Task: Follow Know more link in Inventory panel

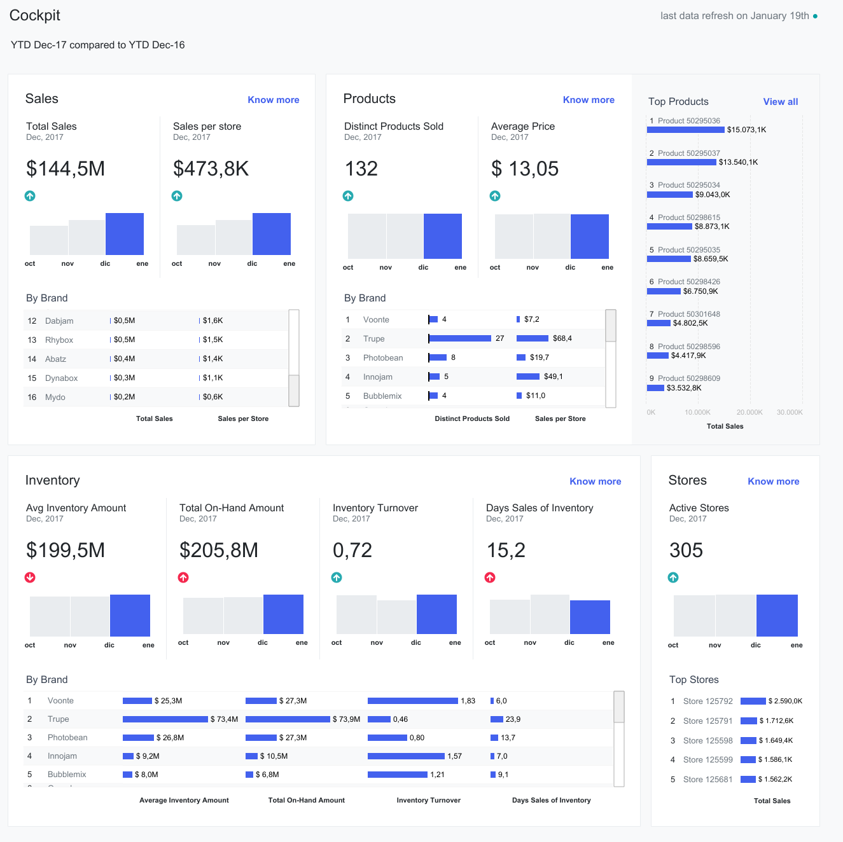Action: (x=595, y=481)
